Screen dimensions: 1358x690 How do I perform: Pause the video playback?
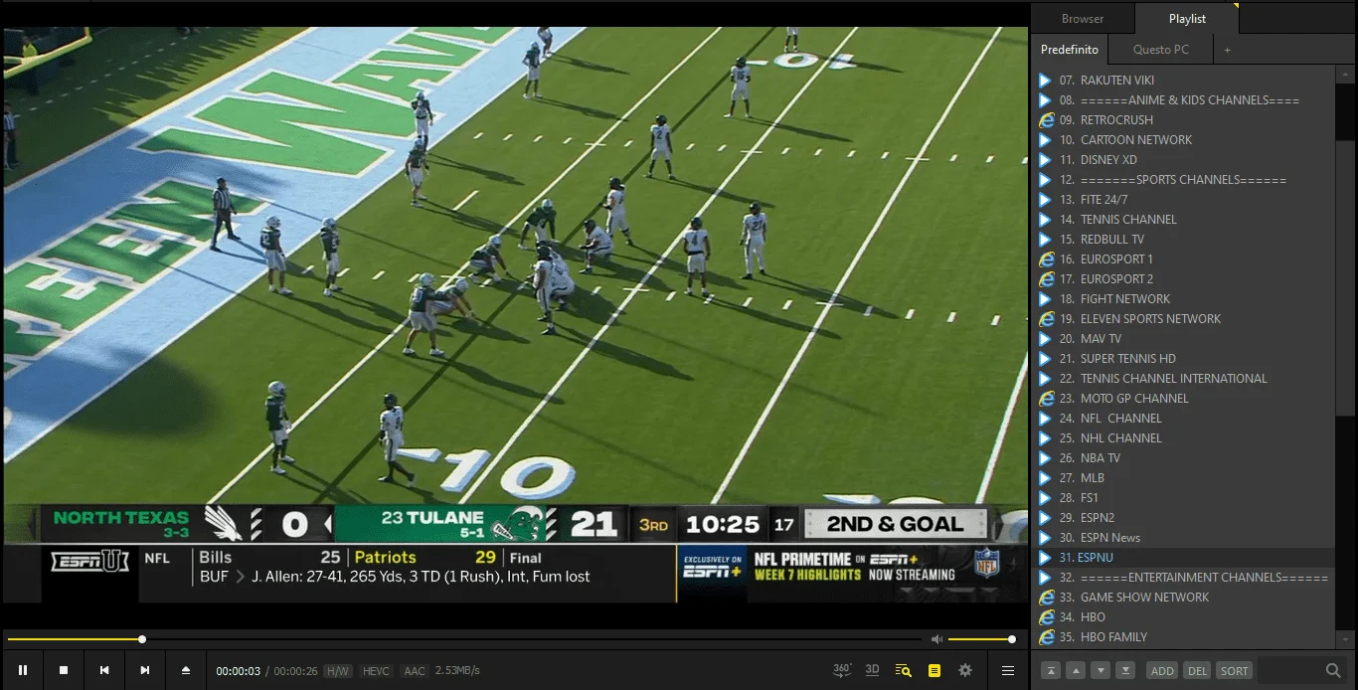[x=23, y=670]
